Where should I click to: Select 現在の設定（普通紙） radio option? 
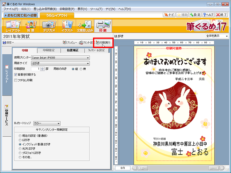(20, 136)
